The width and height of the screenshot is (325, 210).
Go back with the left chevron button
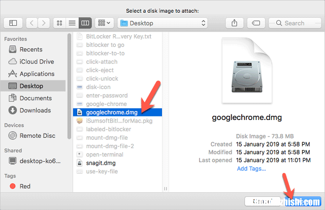pyautogui.click(x=31, y=23)
